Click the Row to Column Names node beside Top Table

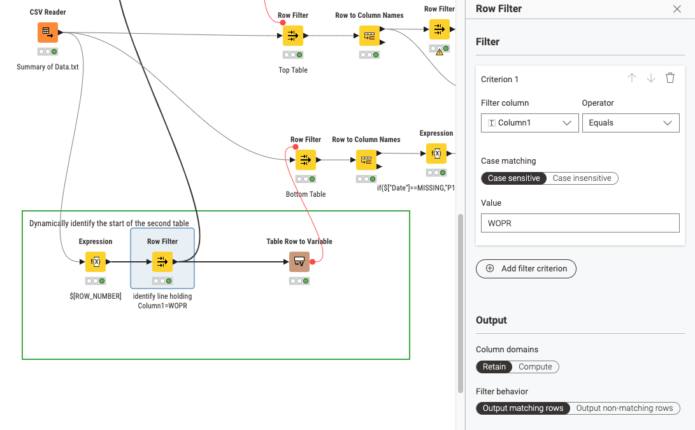point(369,36)
